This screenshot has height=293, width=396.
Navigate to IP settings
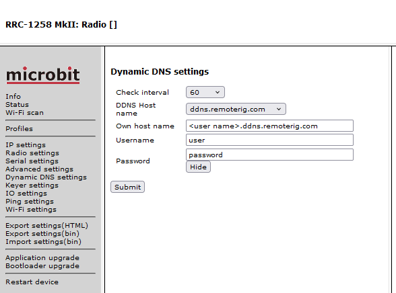[26, 145]
